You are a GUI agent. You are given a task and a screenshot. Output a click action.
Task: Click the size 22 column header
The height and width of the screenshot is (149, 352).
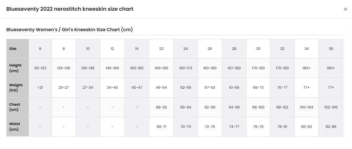tap(161, 49)
